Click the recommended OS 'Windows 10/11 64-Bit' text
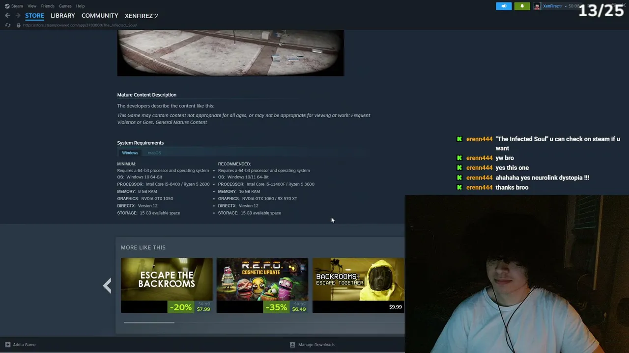 248,177
